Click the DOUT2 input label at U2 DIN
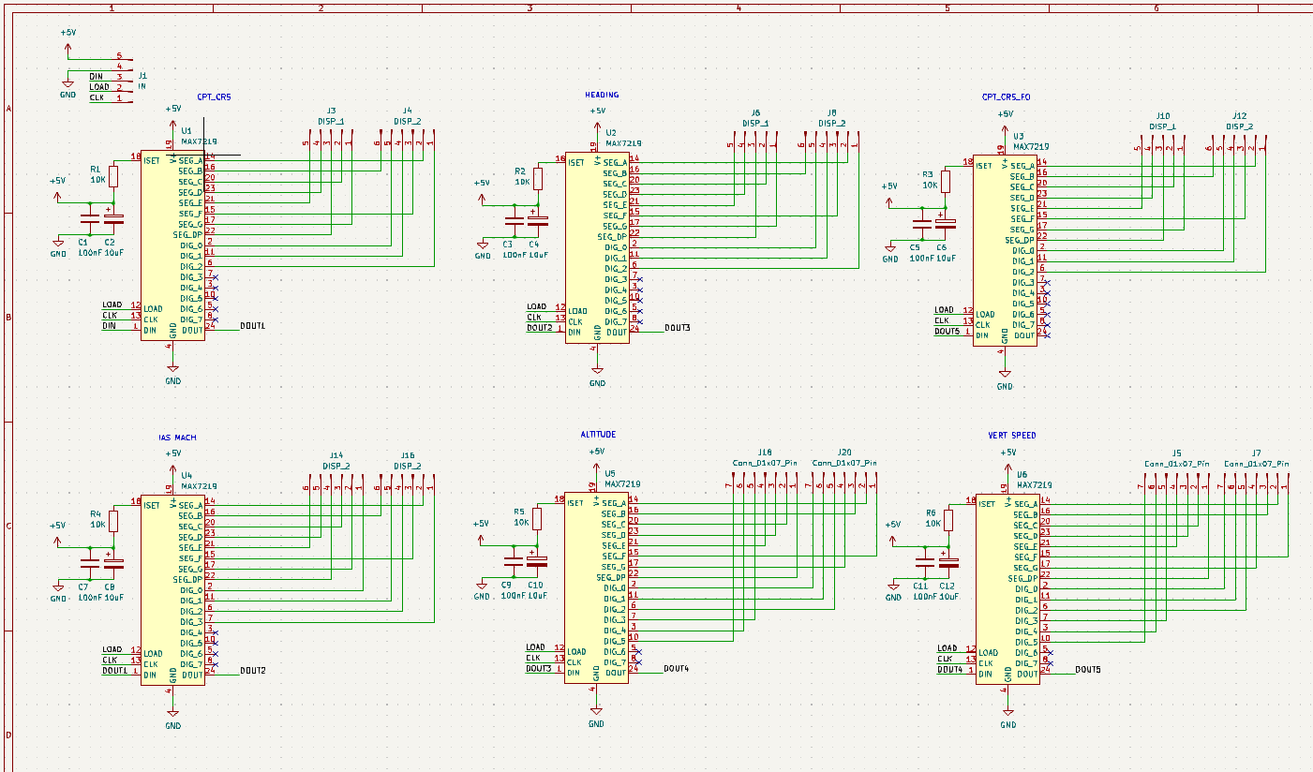 539,328
